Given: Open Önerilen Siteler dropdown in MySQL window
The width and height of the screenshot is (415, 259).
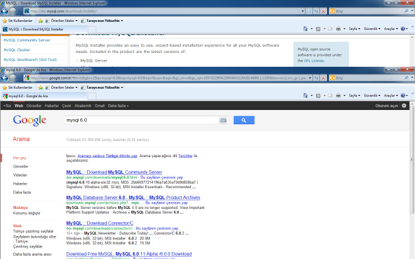Looking at the screenshot, I should [63, 20].
